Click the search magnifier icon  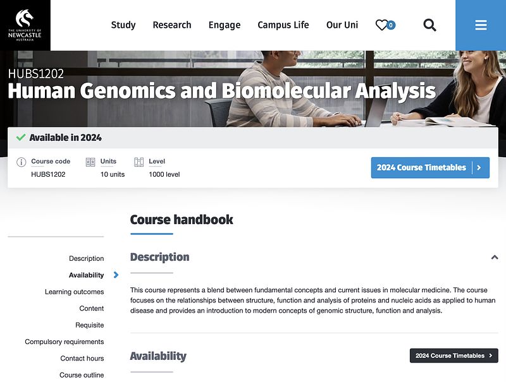pos(429,25)
